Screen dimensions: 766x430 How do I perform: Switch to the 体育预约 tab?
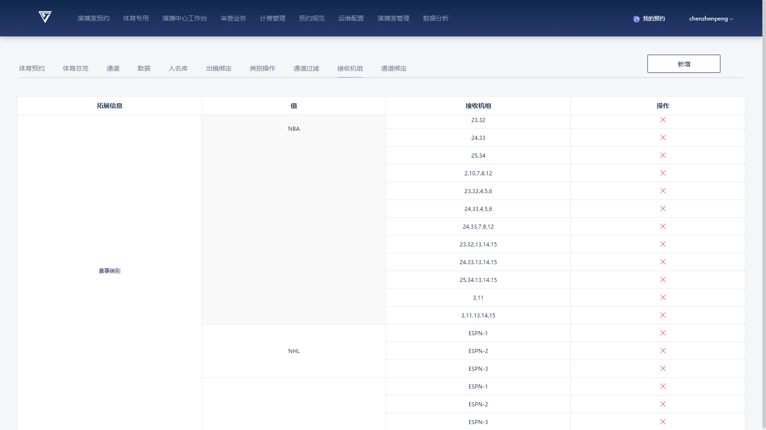pos(32,68)
